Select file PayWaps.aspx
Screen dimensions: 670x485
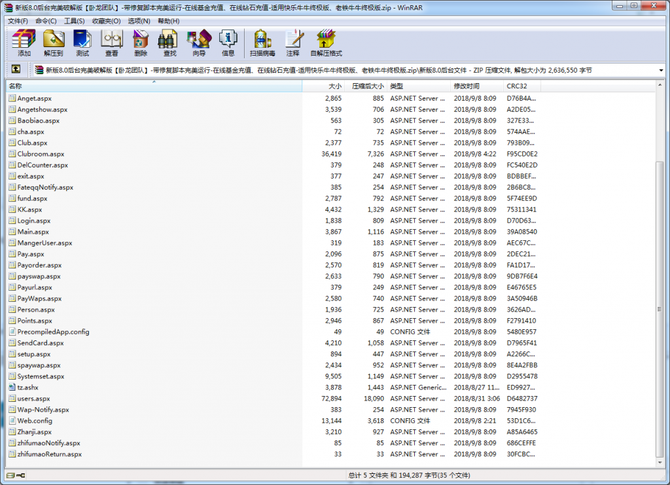coord(39,298)
